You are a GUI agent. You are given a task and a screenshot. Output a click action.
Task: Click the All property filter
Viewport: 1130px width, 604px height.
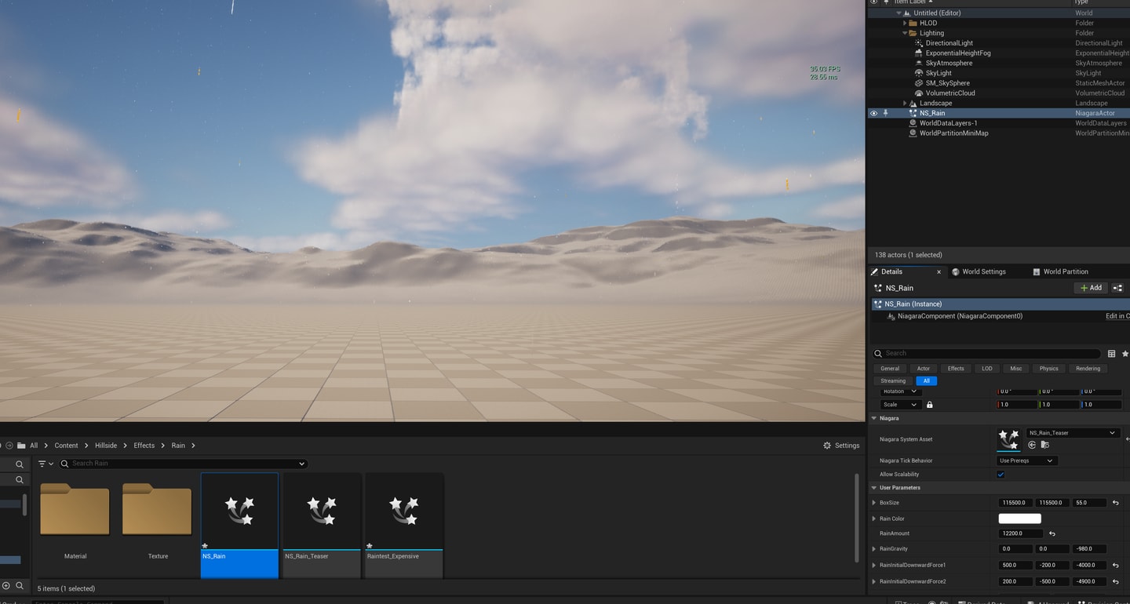(927, 381)
